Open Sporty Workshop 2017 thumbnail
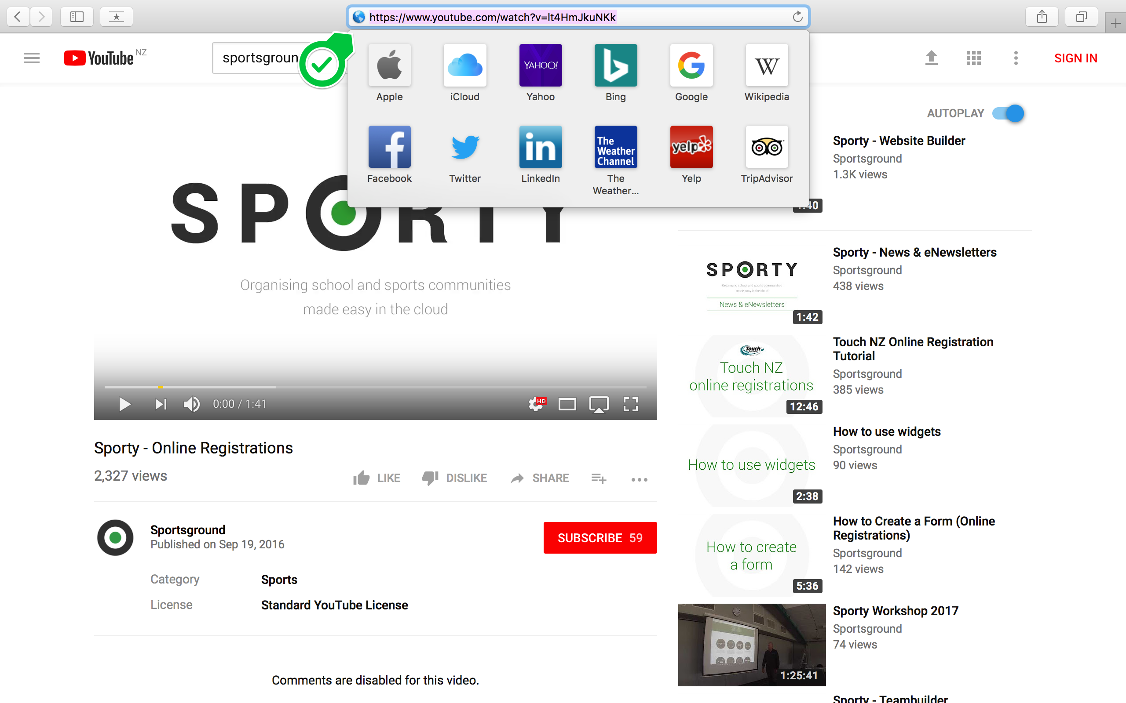The image size is (1126, 703). [x=751, y=645]
